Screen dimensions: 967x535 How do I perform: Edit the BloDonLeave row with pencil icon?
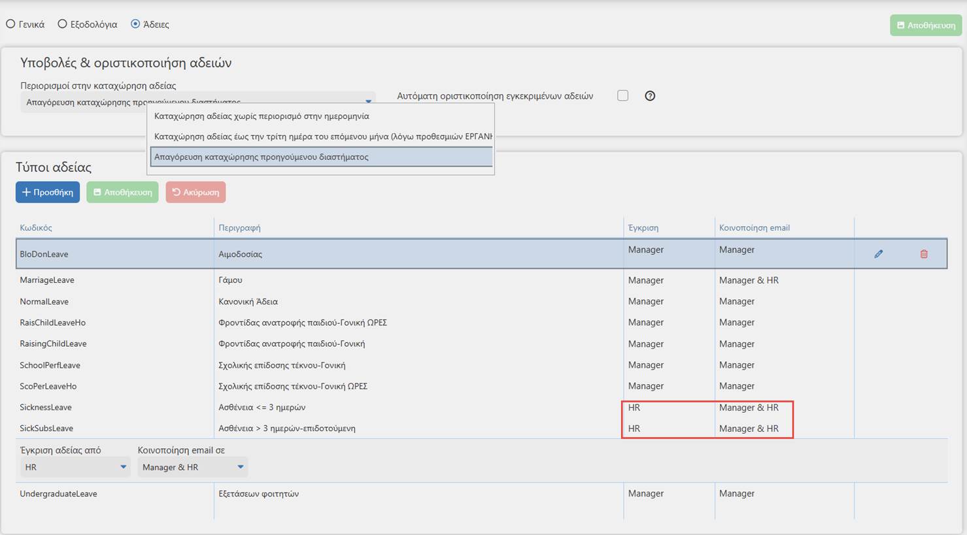coord(878,253)
